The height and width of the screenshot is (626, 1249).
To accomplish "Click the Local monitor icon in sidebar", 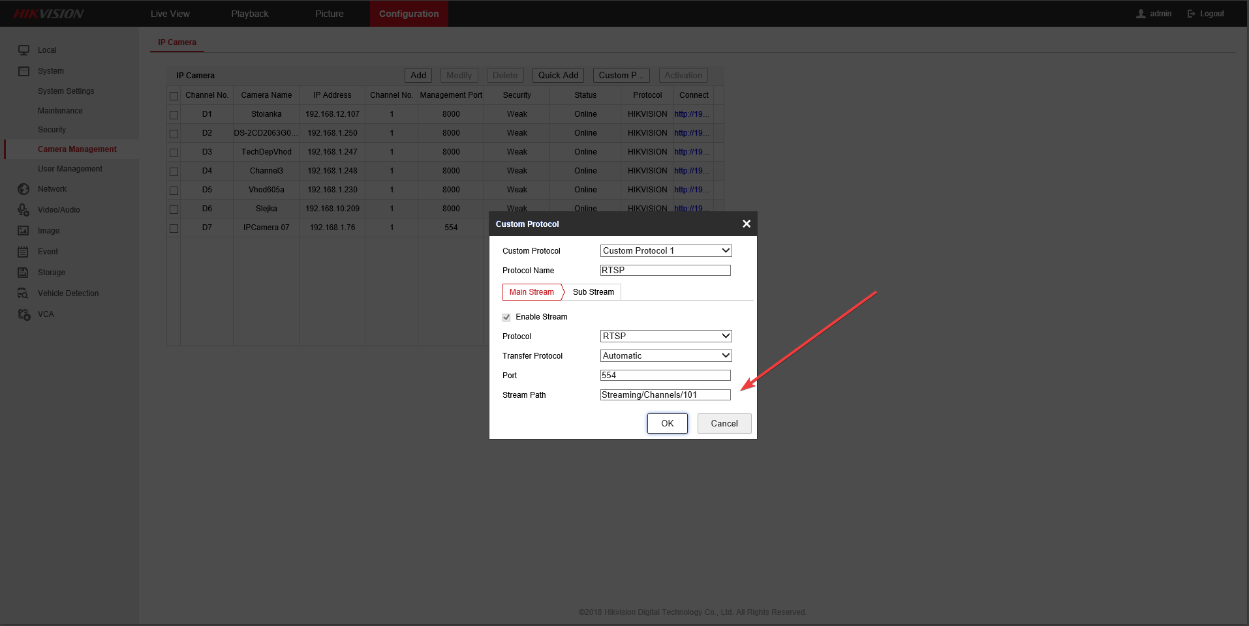I will click(x=24, y=50).
